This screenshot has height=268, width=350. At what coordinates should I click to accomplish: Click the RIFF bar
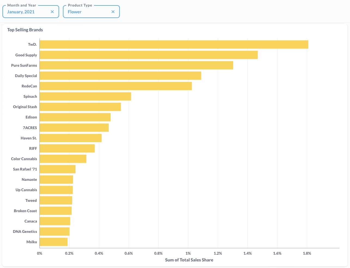[67, 148]
